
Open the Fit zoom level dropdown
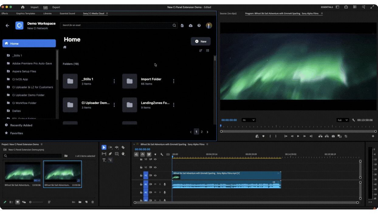point(249,120)
